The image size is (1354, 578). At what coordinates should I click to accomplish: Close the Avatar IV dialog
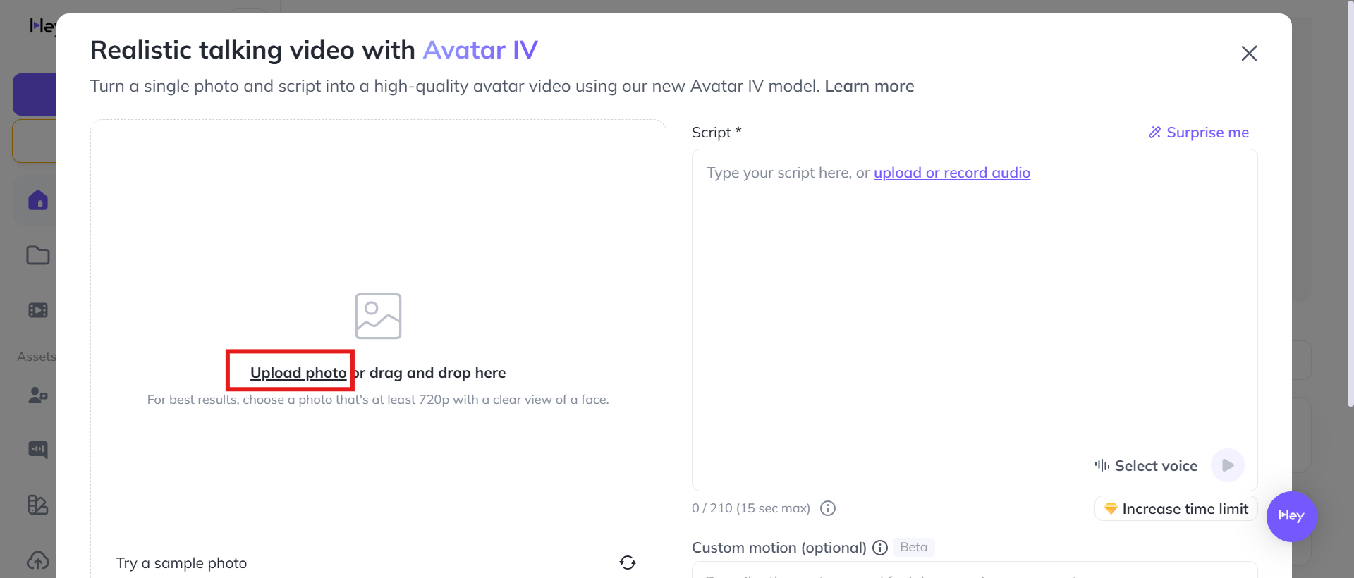tap(1249, 54)
